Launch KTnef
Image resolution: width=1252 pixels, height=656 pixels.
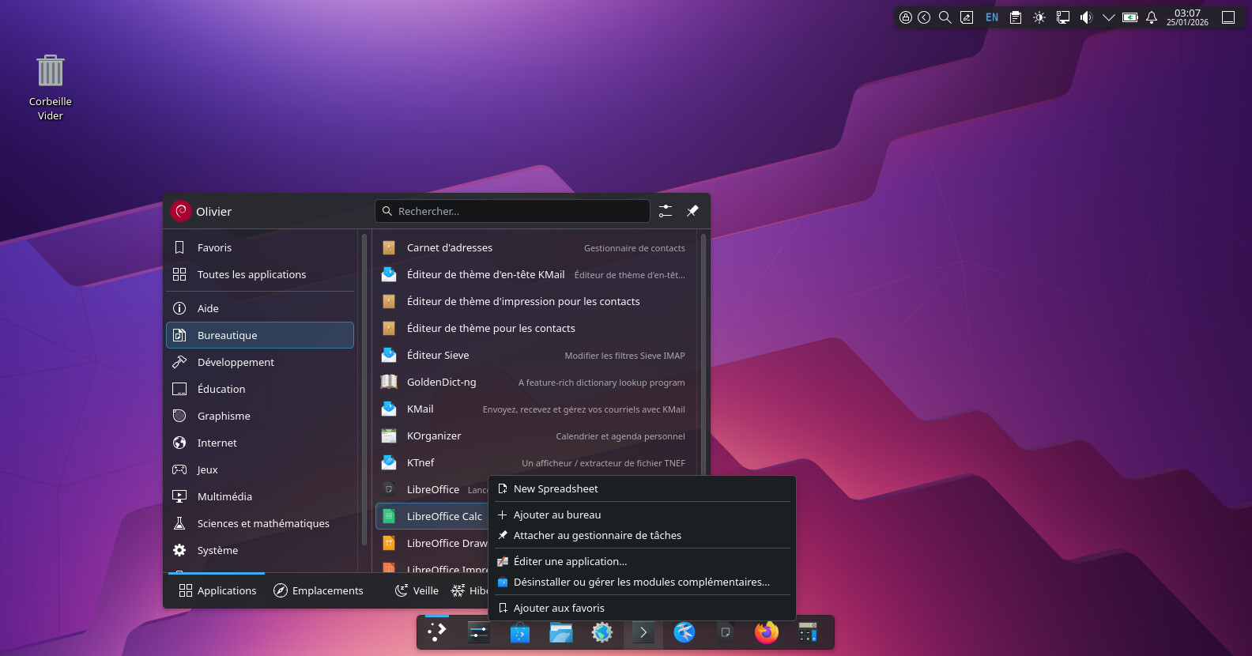(534, 462)
